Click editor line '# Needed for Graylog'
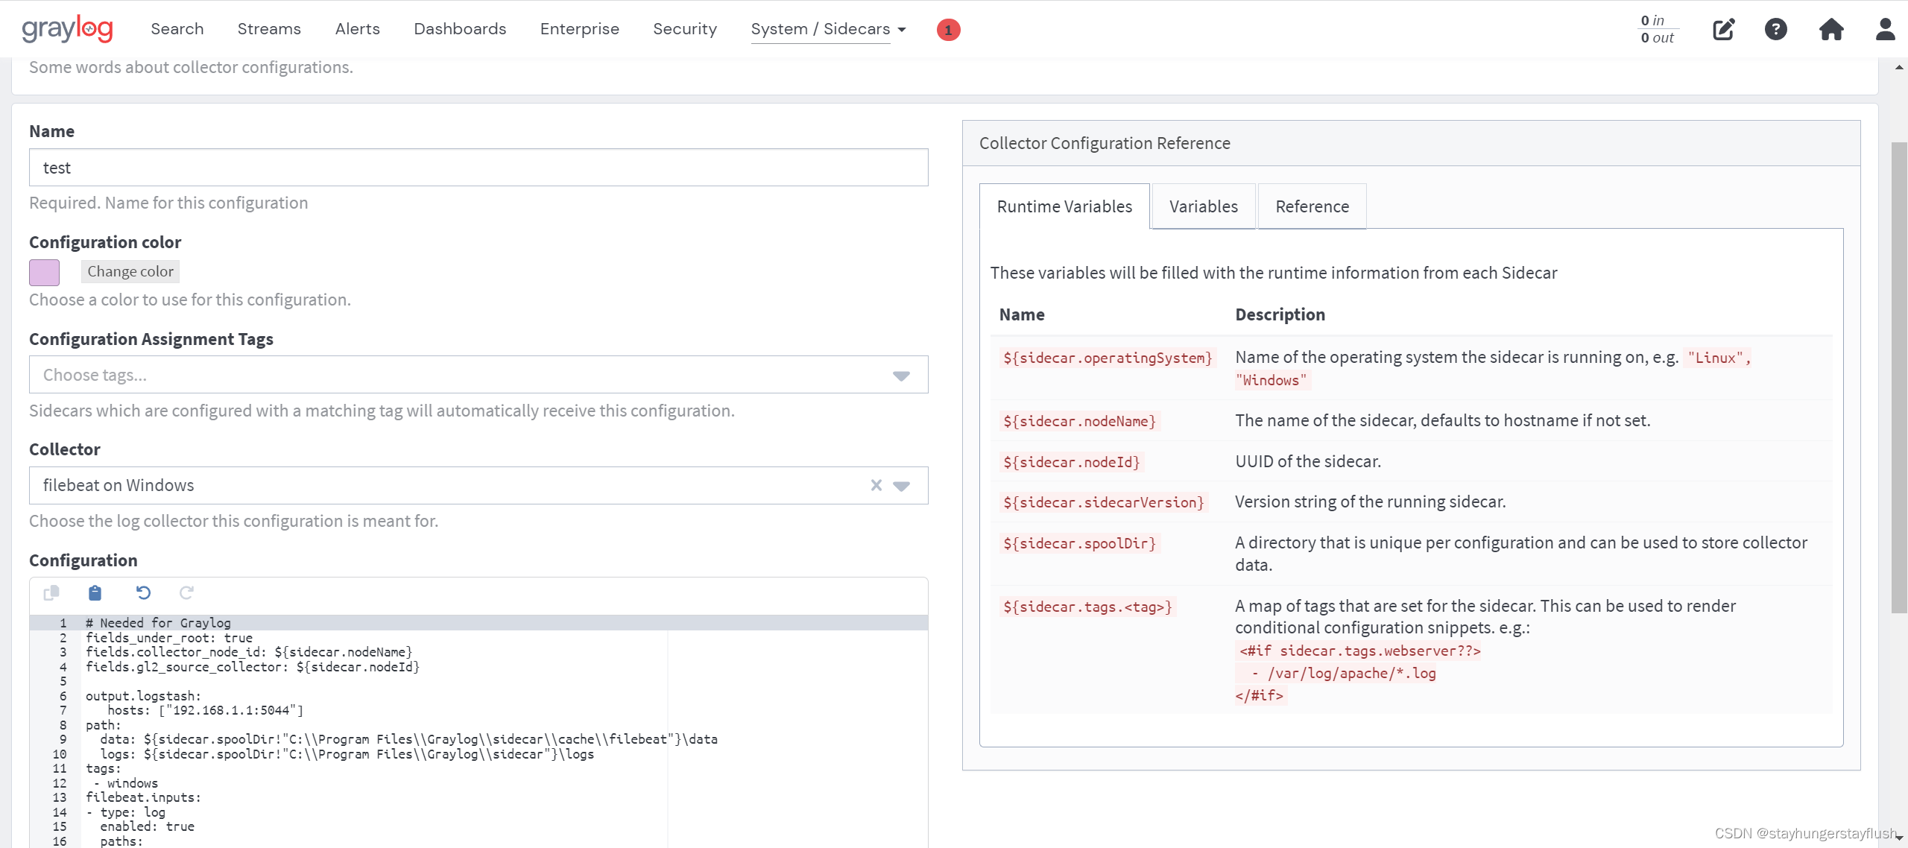 158,623
